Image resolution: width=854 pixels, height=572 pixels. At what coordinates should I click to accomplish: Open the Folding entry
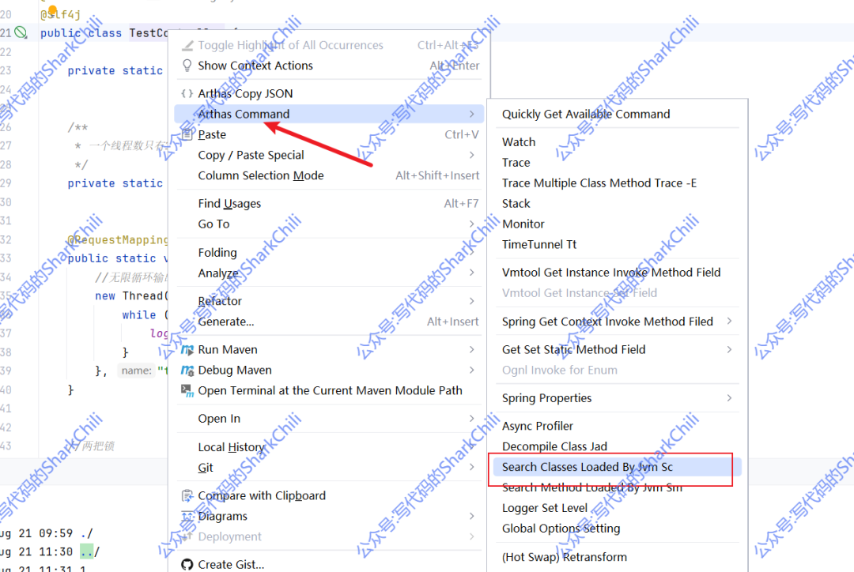[329, 253]
